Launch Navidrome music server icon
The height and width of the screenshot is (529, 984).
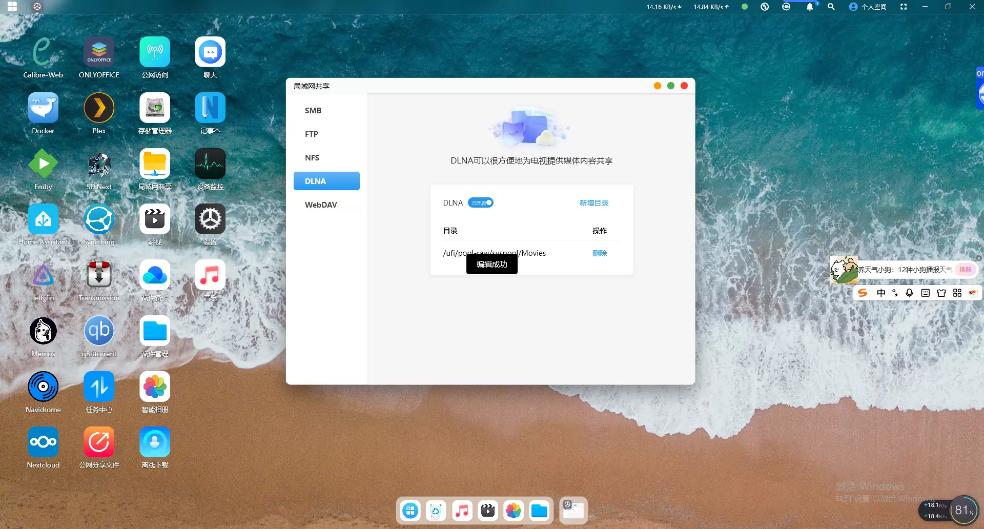[43, 387]
